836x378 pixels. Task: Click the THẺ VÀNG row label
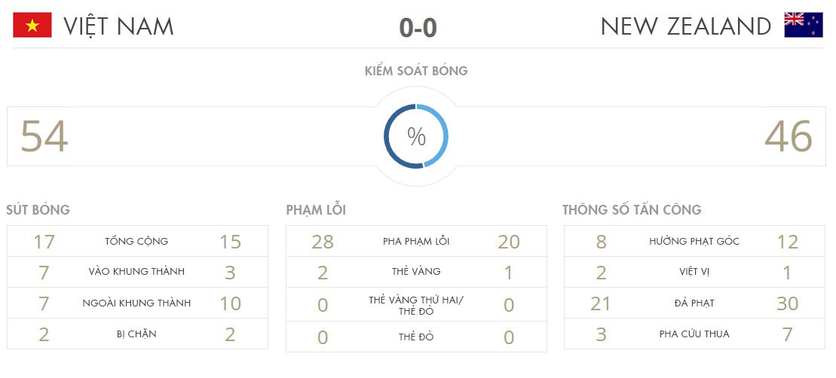click(416, 272)
